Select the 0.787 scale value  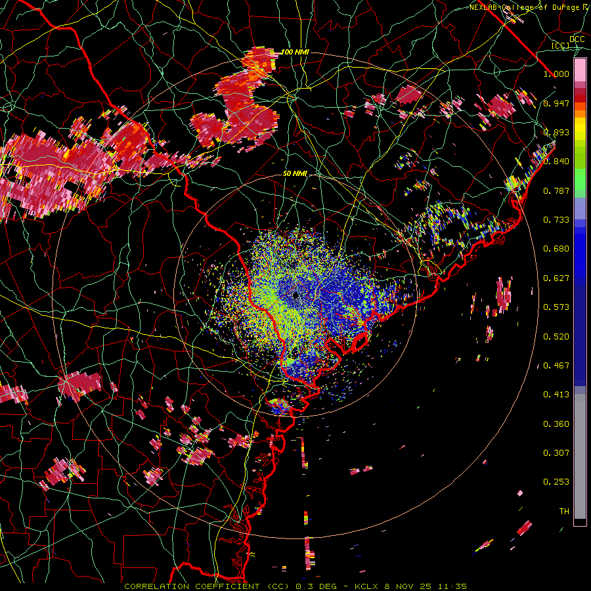pyautogui.click(x=556, y=190)
